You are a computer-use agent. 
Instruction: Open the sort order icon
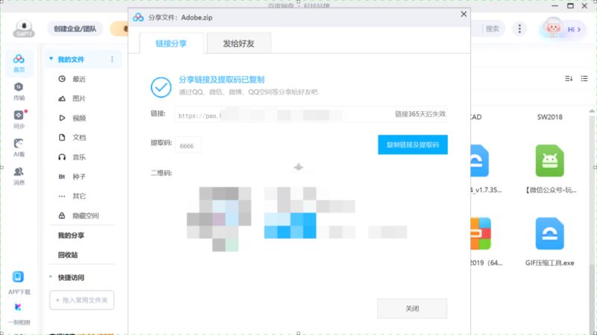pyautogui.click(x=569, y=79)
